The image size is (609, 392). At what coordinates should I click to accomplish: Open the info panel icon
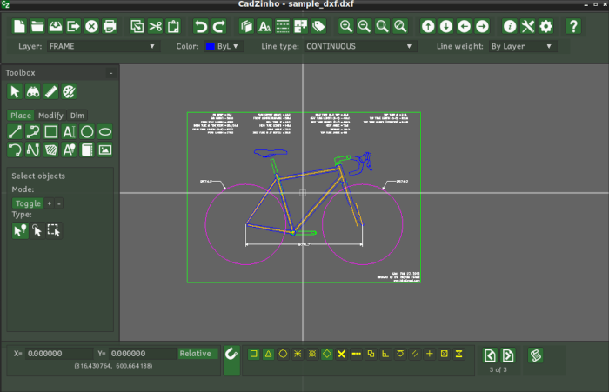click(x=510, y=26)
